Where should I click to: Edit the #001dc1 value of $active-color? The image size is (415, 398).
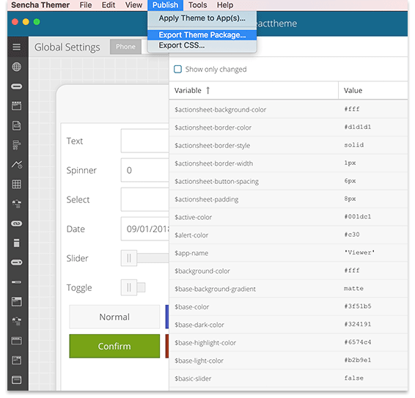click(358, 216)
